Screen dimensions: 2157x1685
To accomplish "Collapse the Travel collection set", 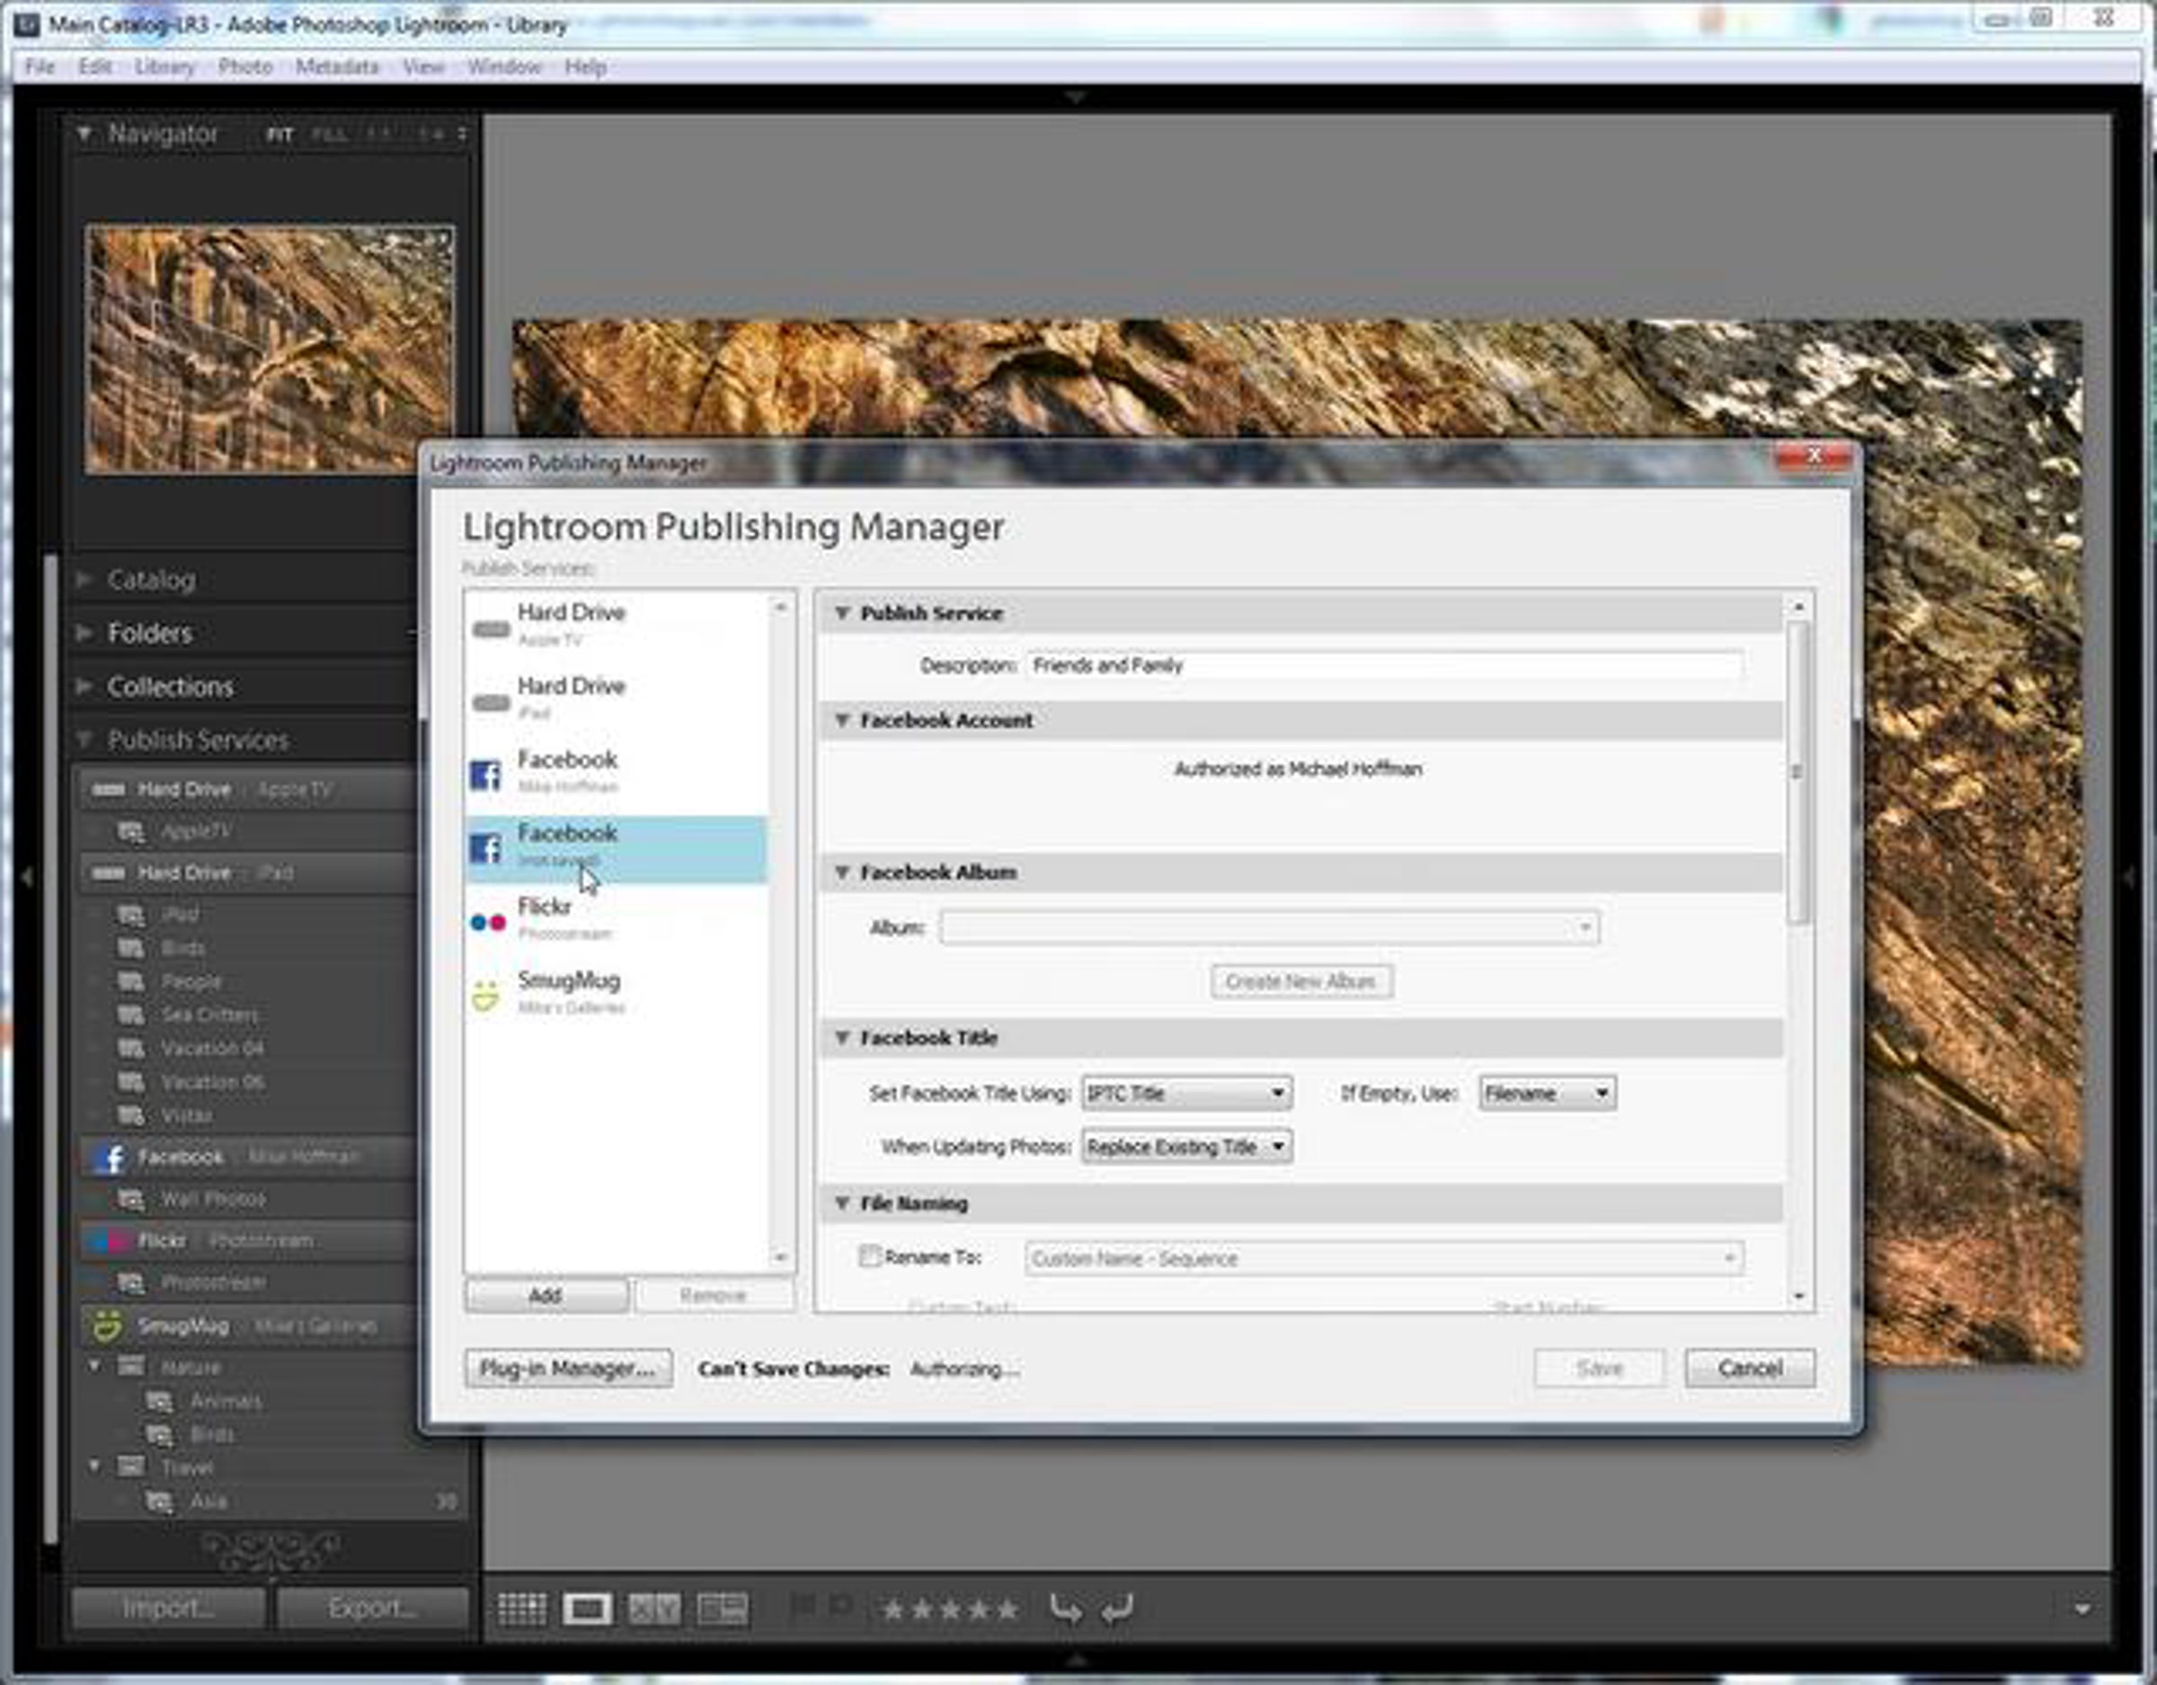I will point(94,1466).
